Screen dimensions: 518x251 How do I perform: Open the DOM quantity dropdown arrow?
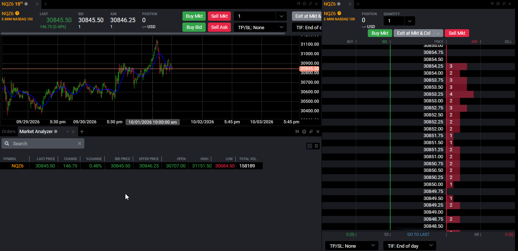pos(410,21)
